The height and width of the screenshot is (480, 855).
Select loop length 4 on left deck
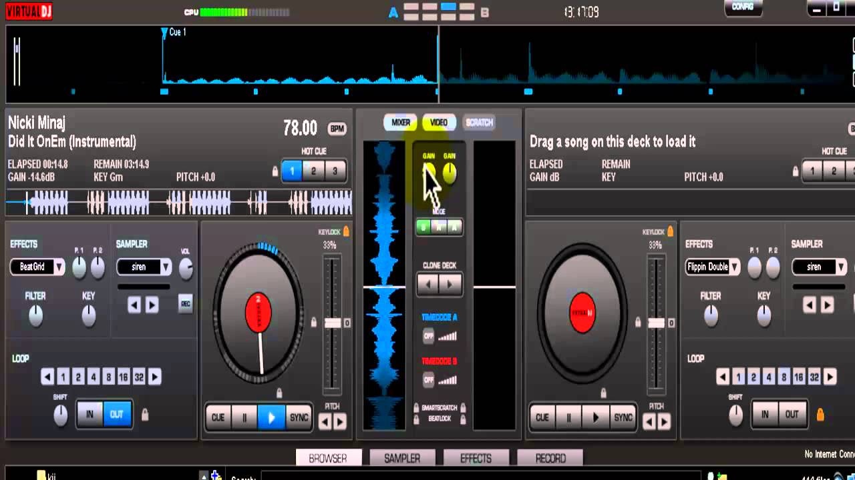pos(94,377)
